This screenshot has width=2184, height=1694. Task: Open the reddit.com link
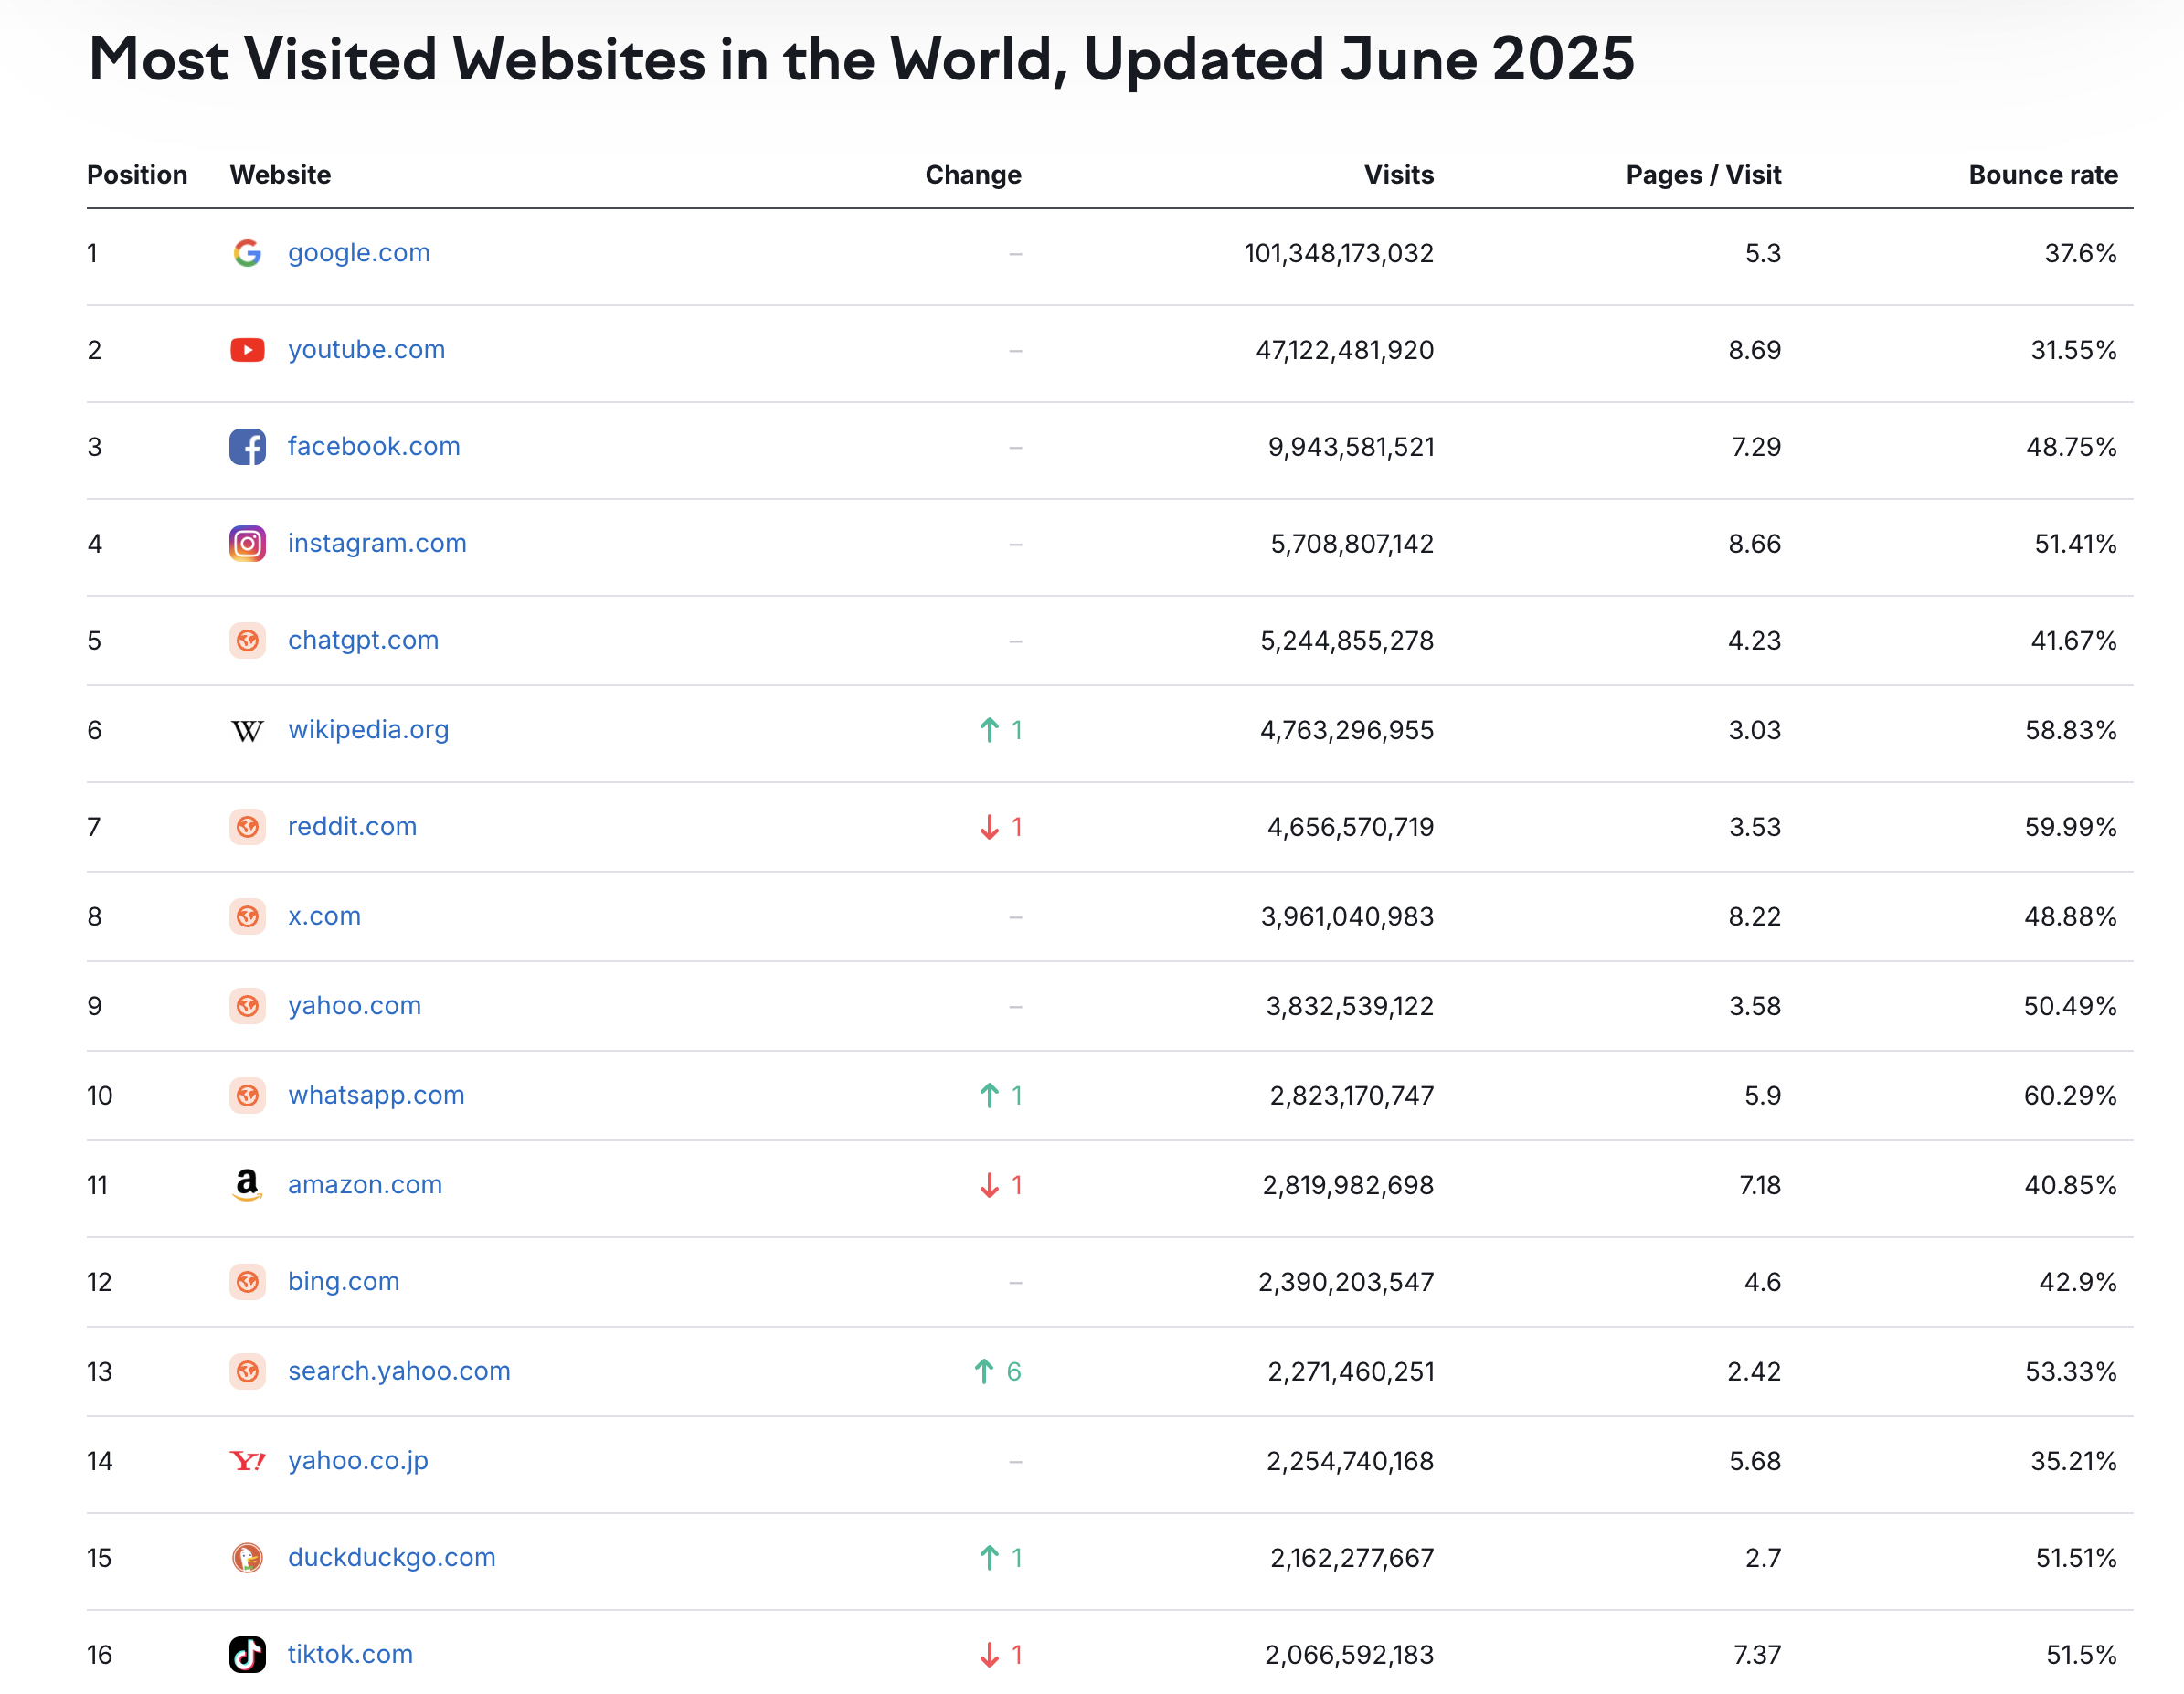[352, 827]
